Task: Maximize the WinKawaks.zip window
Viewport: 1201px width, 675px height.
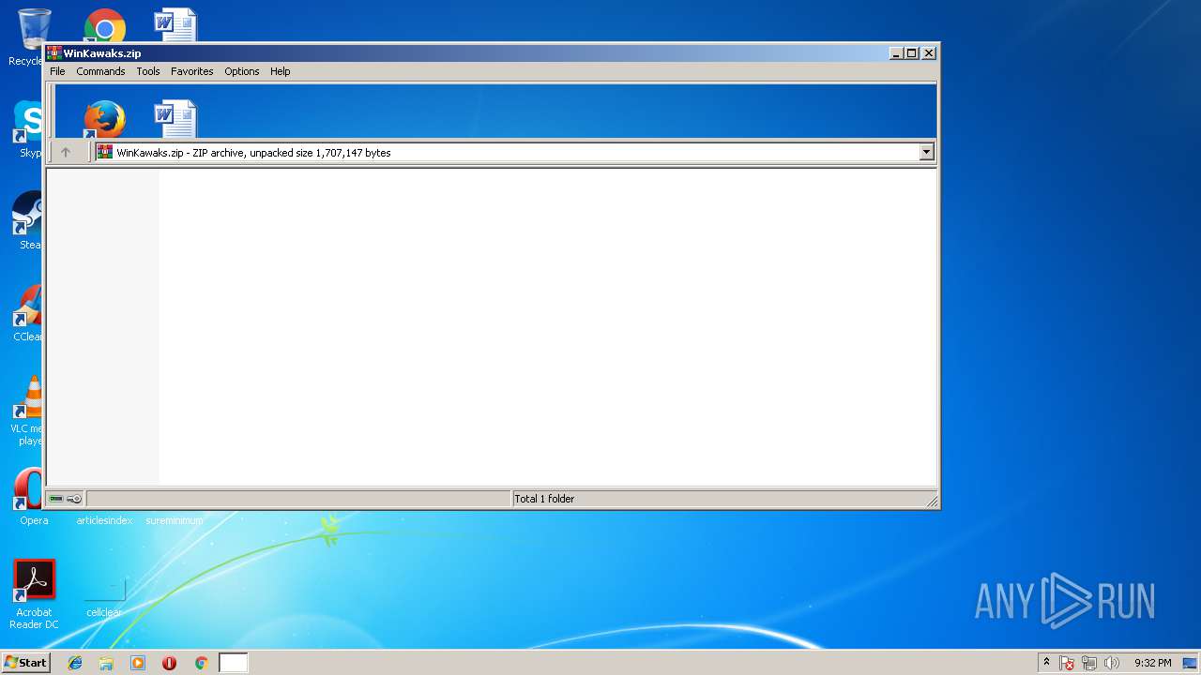Action: tap(912, 53)
